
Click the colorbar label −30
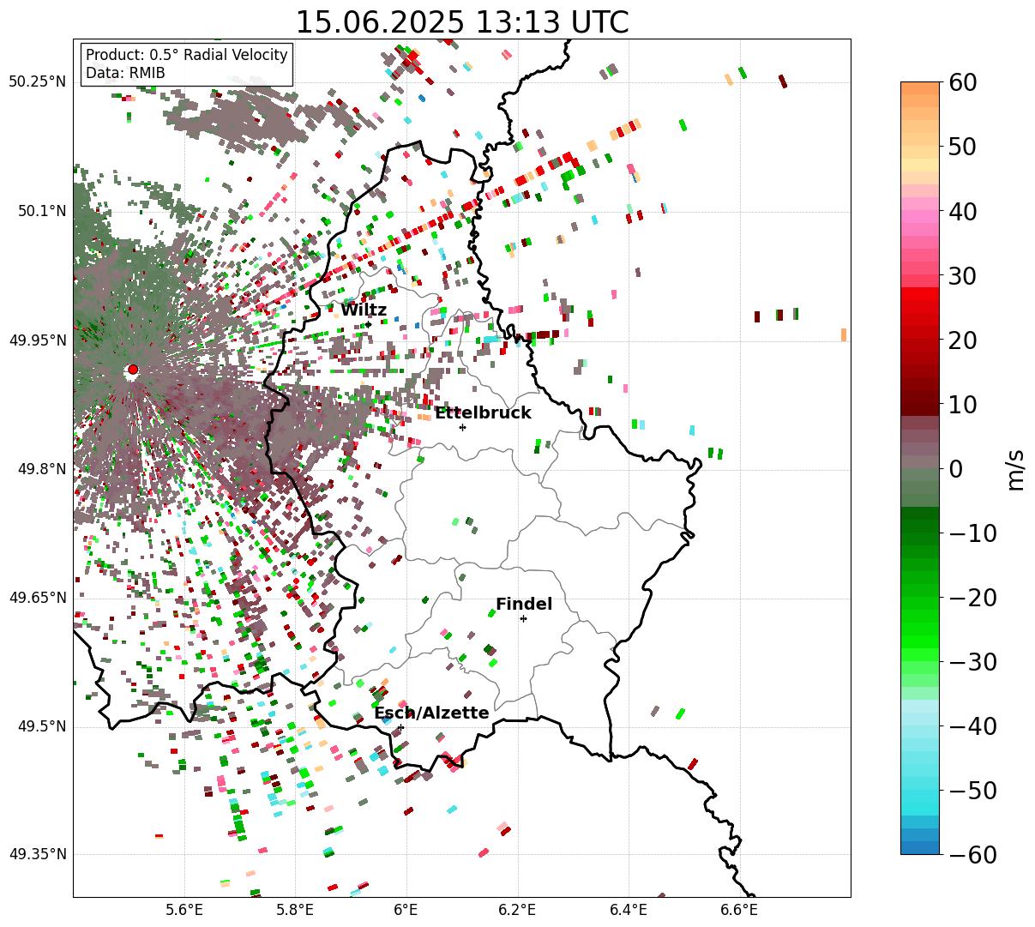[x=972, y=661]
